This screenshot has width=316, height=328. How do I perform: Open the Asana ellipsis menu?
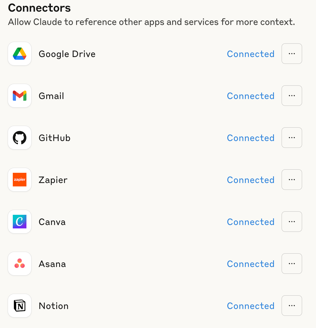[292, 264]
